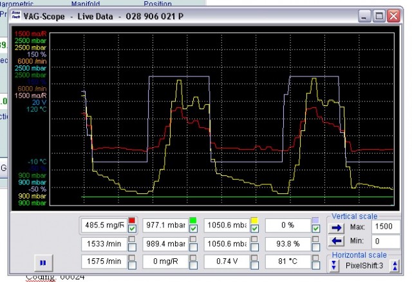Screen dimensions: 412x282
Task: Click the Horizontal scale double down-arrow button
Action: click(333, 265)
